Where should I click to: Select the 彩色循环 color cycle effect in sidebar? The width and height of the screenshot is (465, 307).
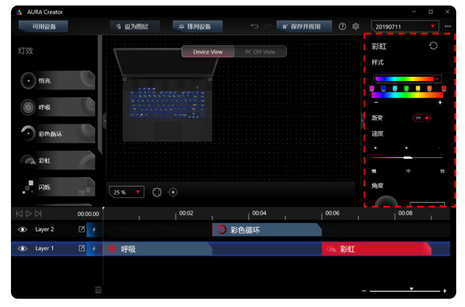(57, 134)
